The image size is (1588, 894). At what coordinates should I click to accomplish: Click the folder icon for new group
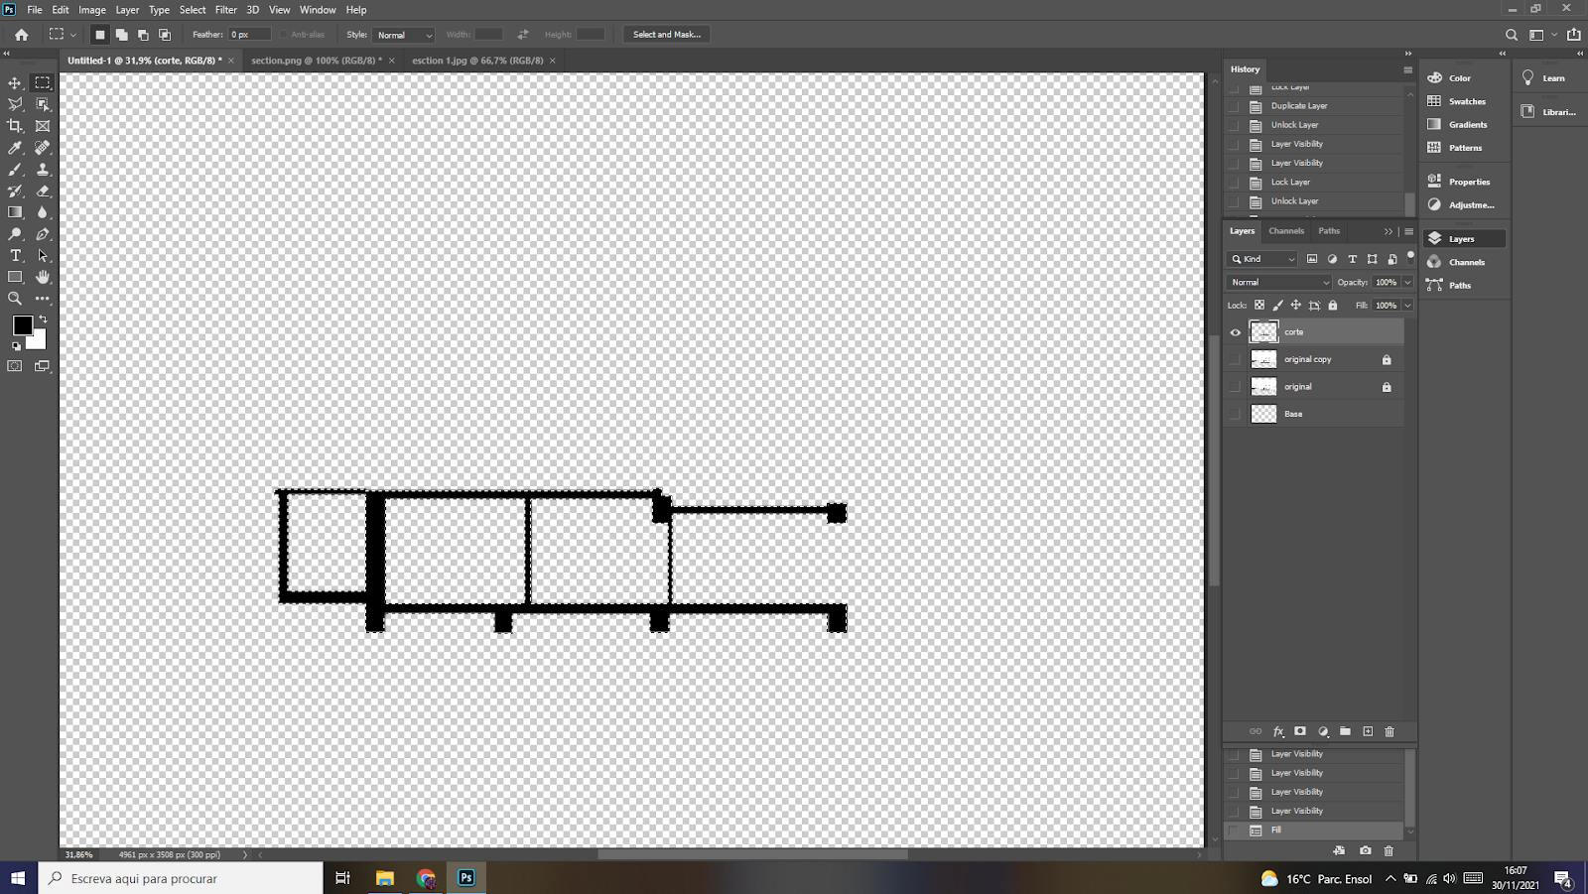(1345, 731)
